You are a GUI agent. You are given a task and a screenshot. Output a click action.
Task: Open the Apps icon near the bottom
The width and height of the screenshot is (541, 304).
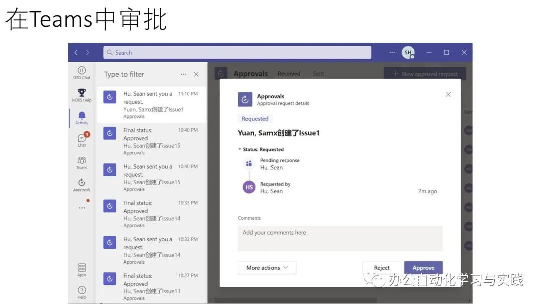81,270
